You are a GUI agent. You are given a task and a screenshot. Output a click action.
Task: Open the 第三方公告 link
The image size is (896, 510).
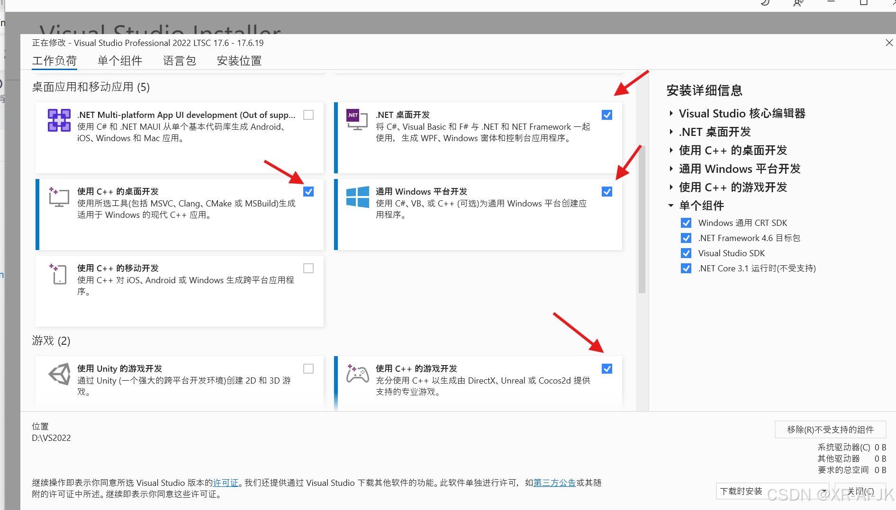tap(554, 483)
